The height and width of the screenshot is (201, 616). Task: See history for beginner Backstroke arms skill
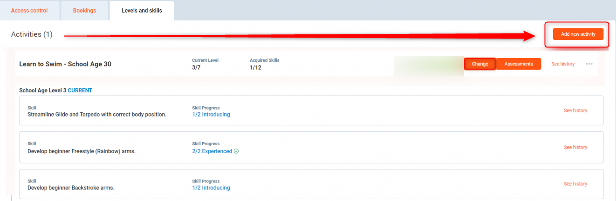575,184
